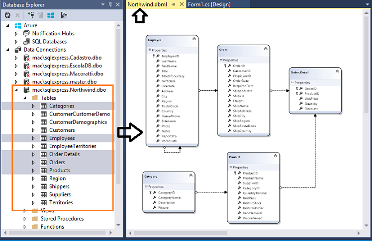Click the Windows Azure toolbar icon

(x=50, y=15)
